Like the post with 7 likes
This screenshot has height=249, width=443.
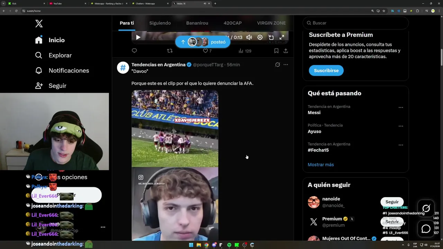pos(207,51)
